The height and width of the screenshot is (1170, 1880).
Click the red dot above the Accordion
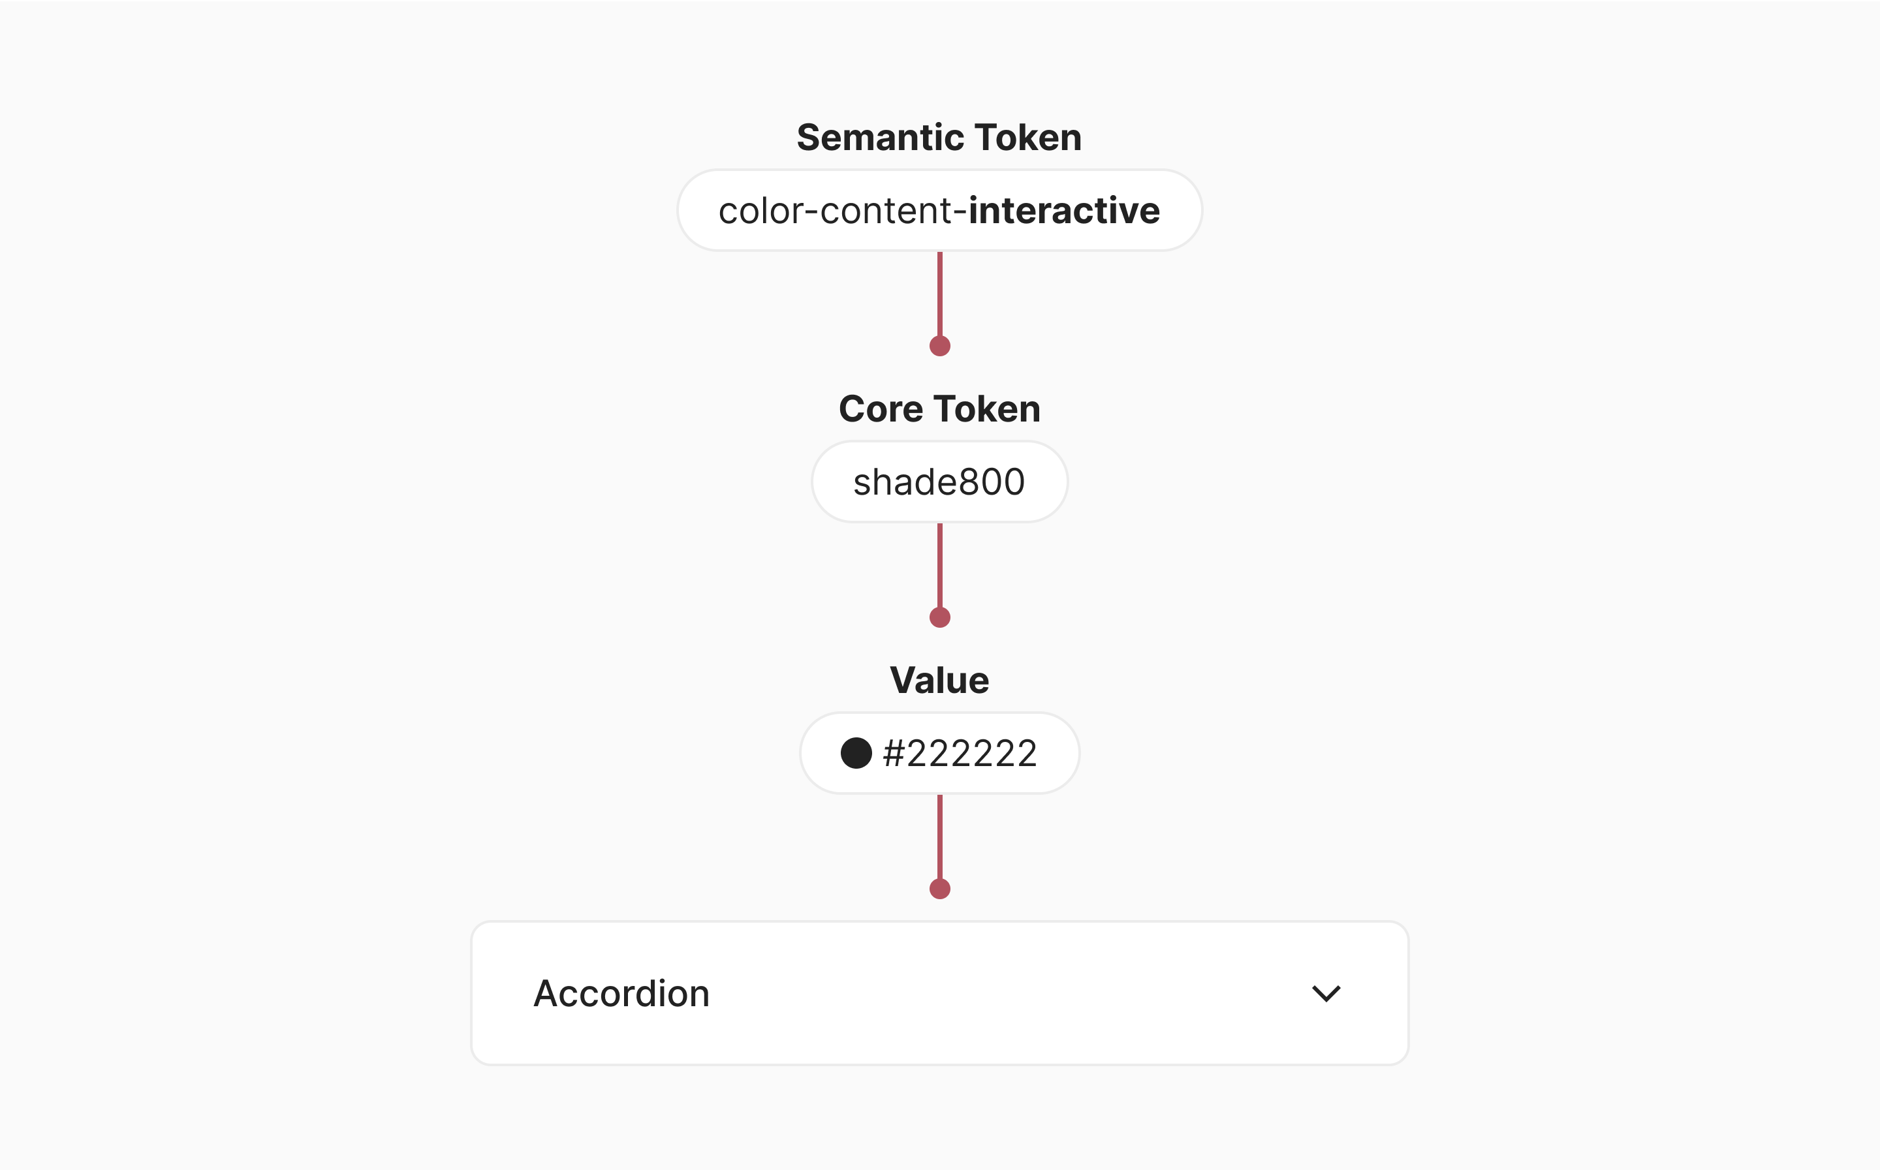939,889
